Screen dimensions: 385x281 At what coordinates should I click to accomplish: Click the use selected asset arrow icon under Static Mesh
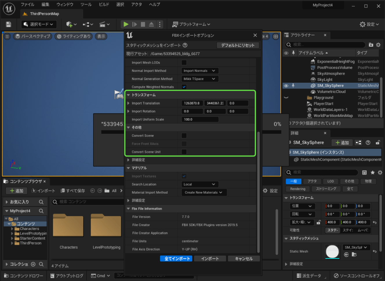click(x=346, y=255)
